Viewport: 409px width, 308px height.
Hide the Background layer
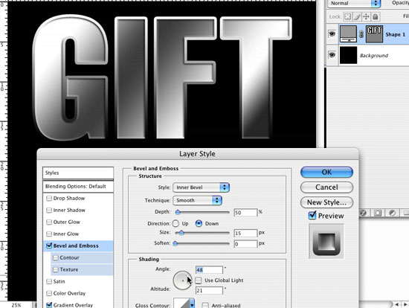(x=332, y=55)
